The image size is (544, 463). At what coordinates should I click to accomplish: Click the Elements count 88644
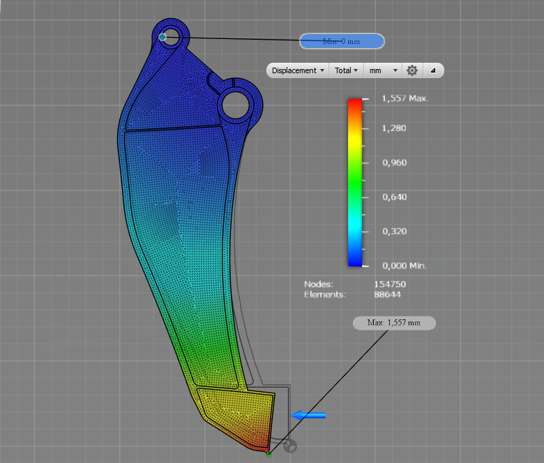coord(387,294)
